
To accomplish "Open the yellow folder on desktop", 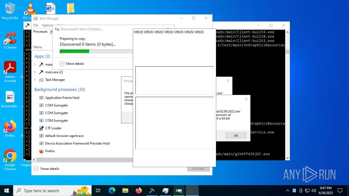I will click(x=71, y=8).
